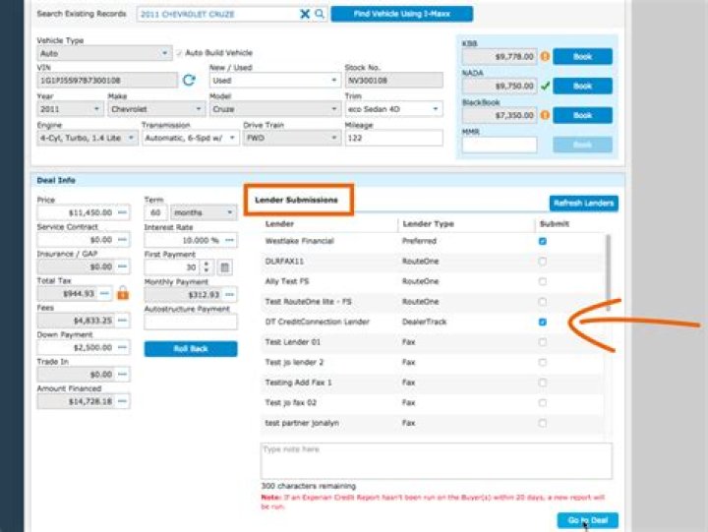Click the magnifier search icon
This screenshot has width=708, height=532.
point(320,14)
